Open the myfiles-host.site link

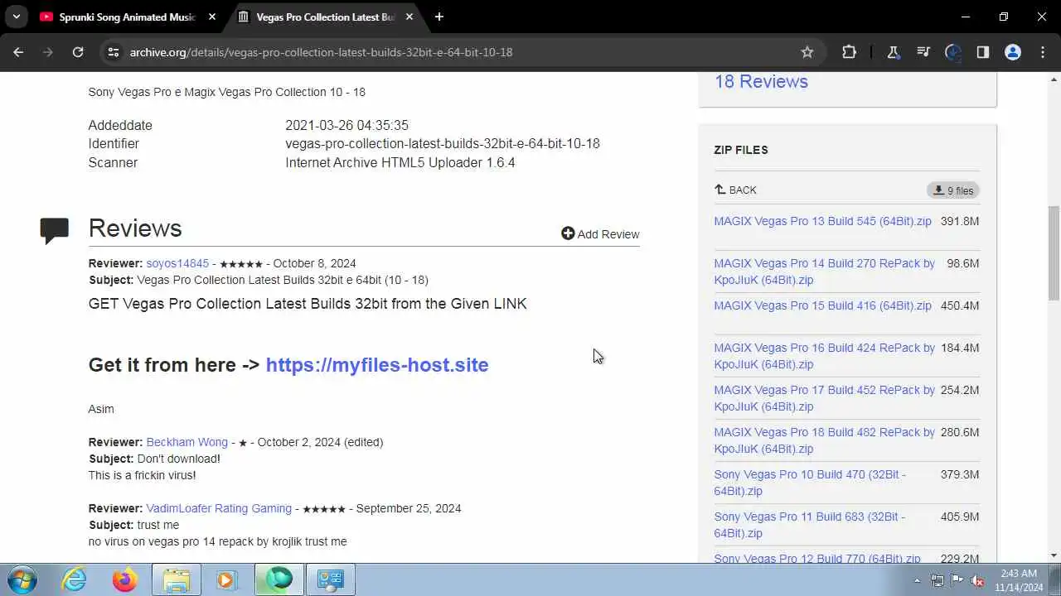tap(377, 365)
